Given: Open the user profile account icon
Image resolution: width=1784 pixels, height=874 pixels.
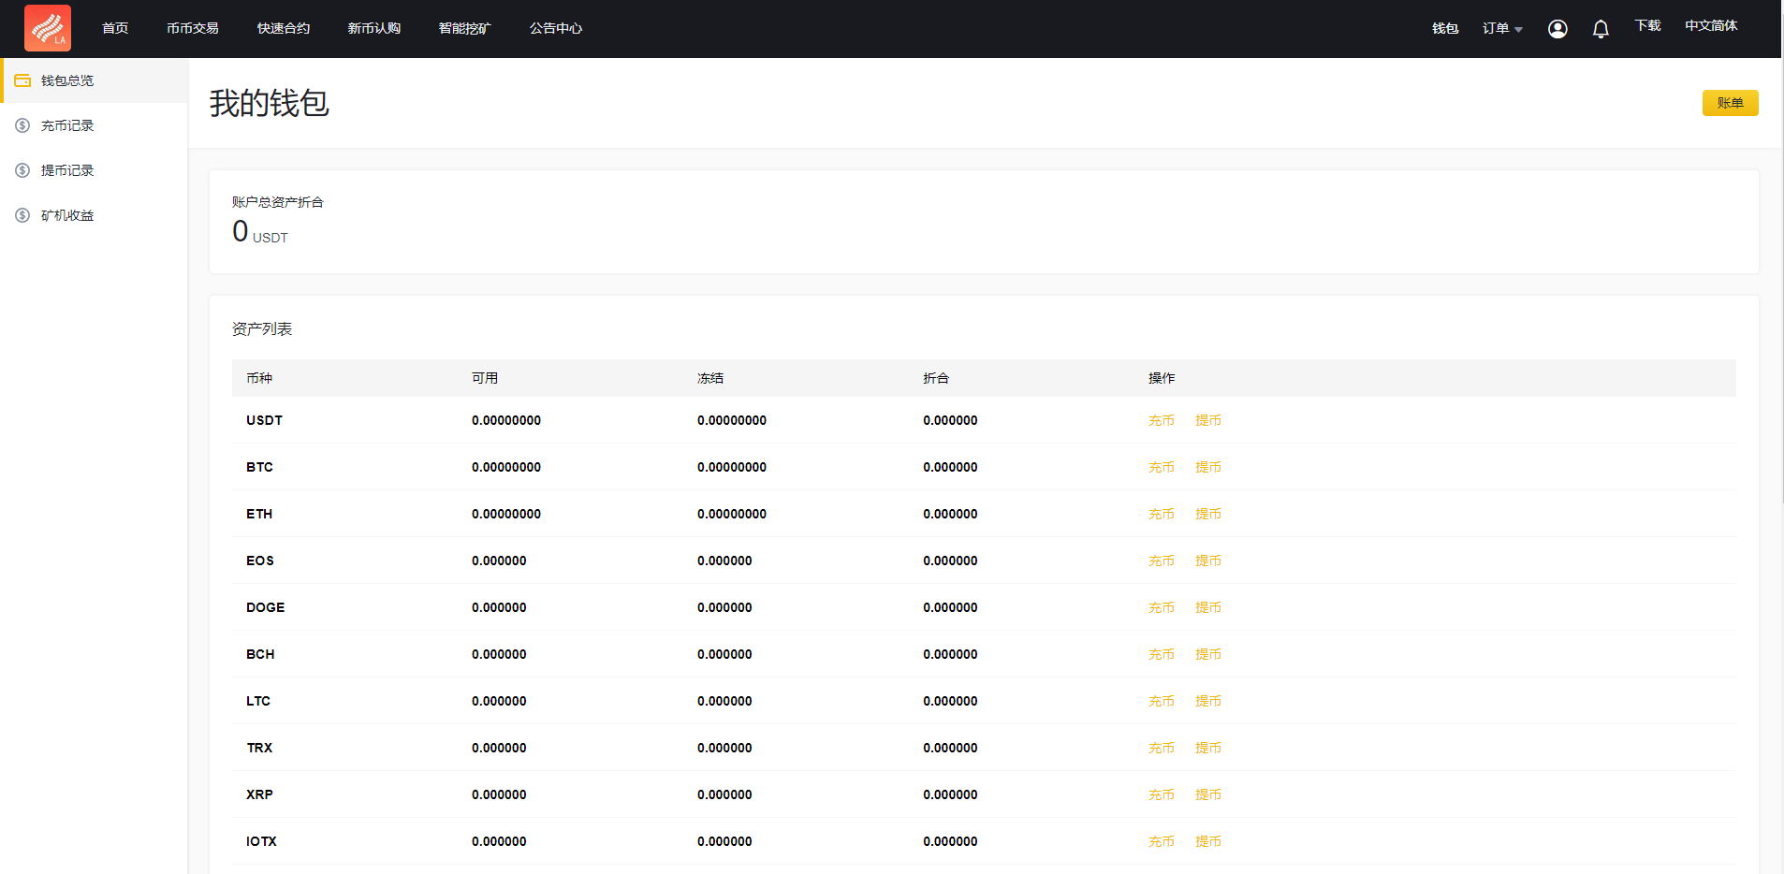Looking at the screenshot, I should (x=1557, y=29).
